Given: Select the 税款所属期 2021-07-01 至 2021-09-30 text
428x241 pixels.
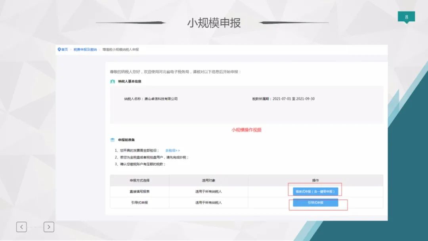Looking at the screenshot, I should tap(283, 99).
